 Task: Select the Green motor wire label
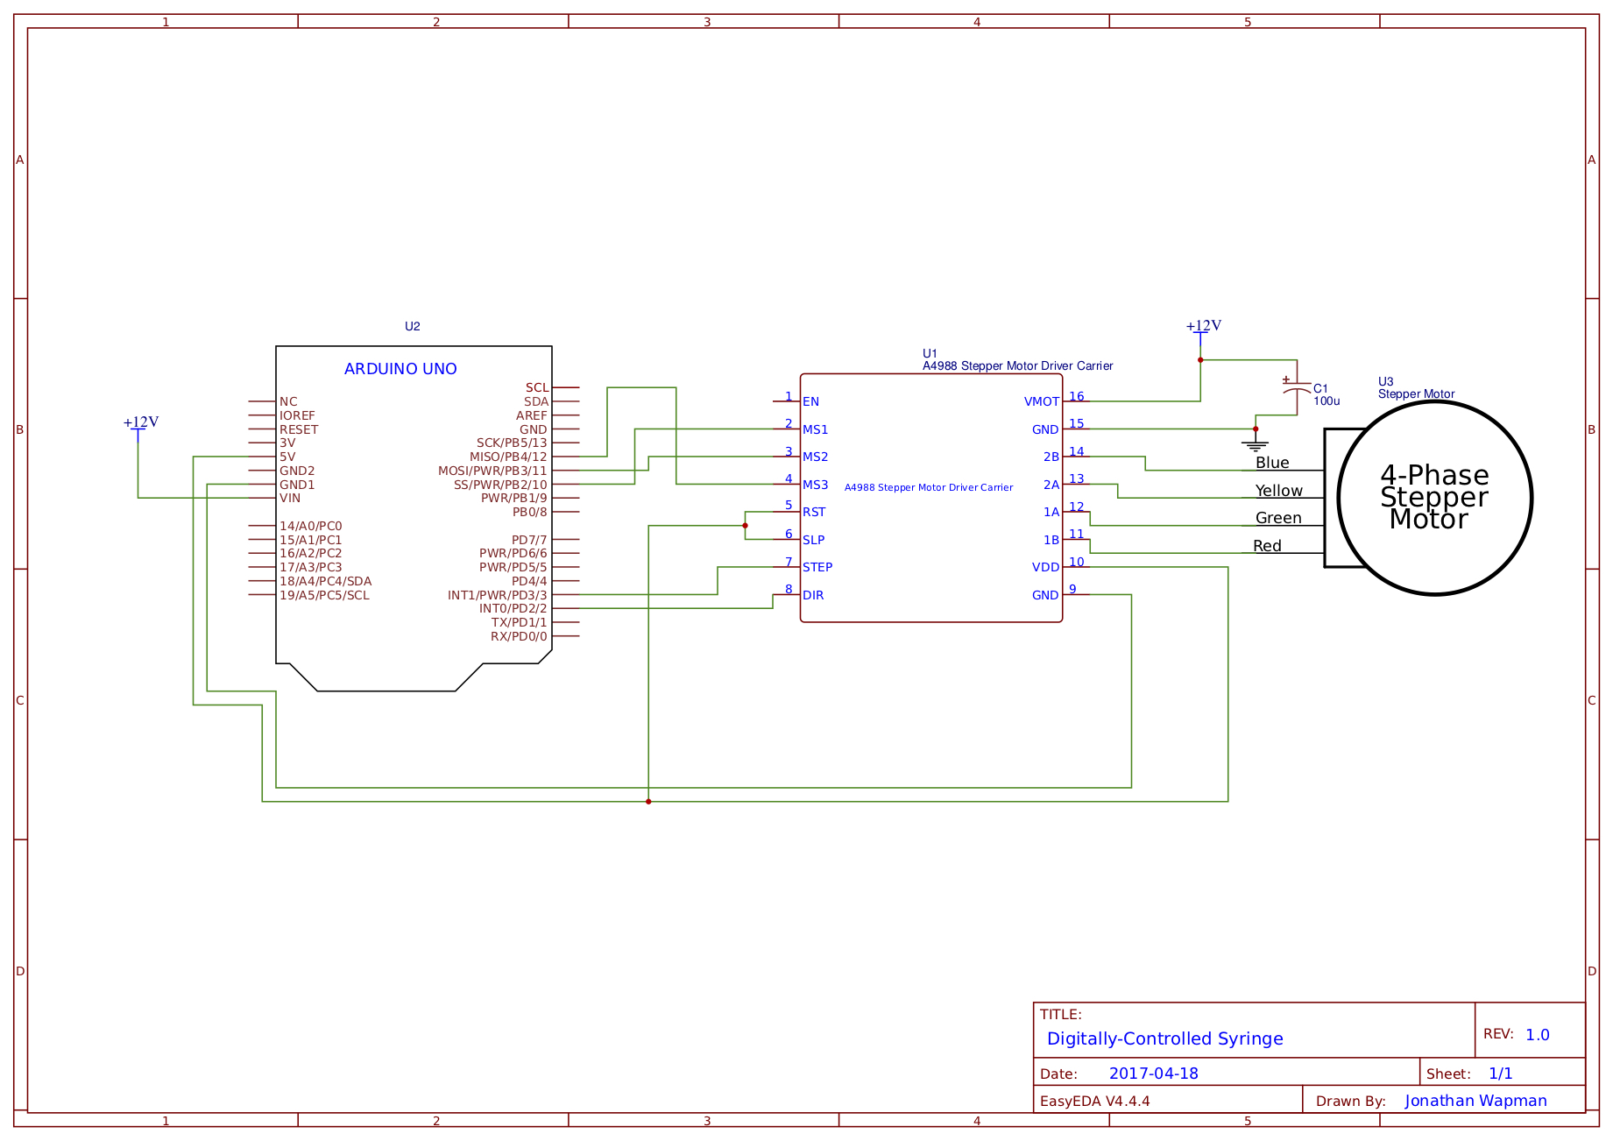(1278, 518)
